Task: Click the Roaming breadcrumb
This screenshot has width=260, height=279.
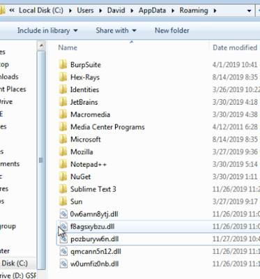Action: coord(194,10)
